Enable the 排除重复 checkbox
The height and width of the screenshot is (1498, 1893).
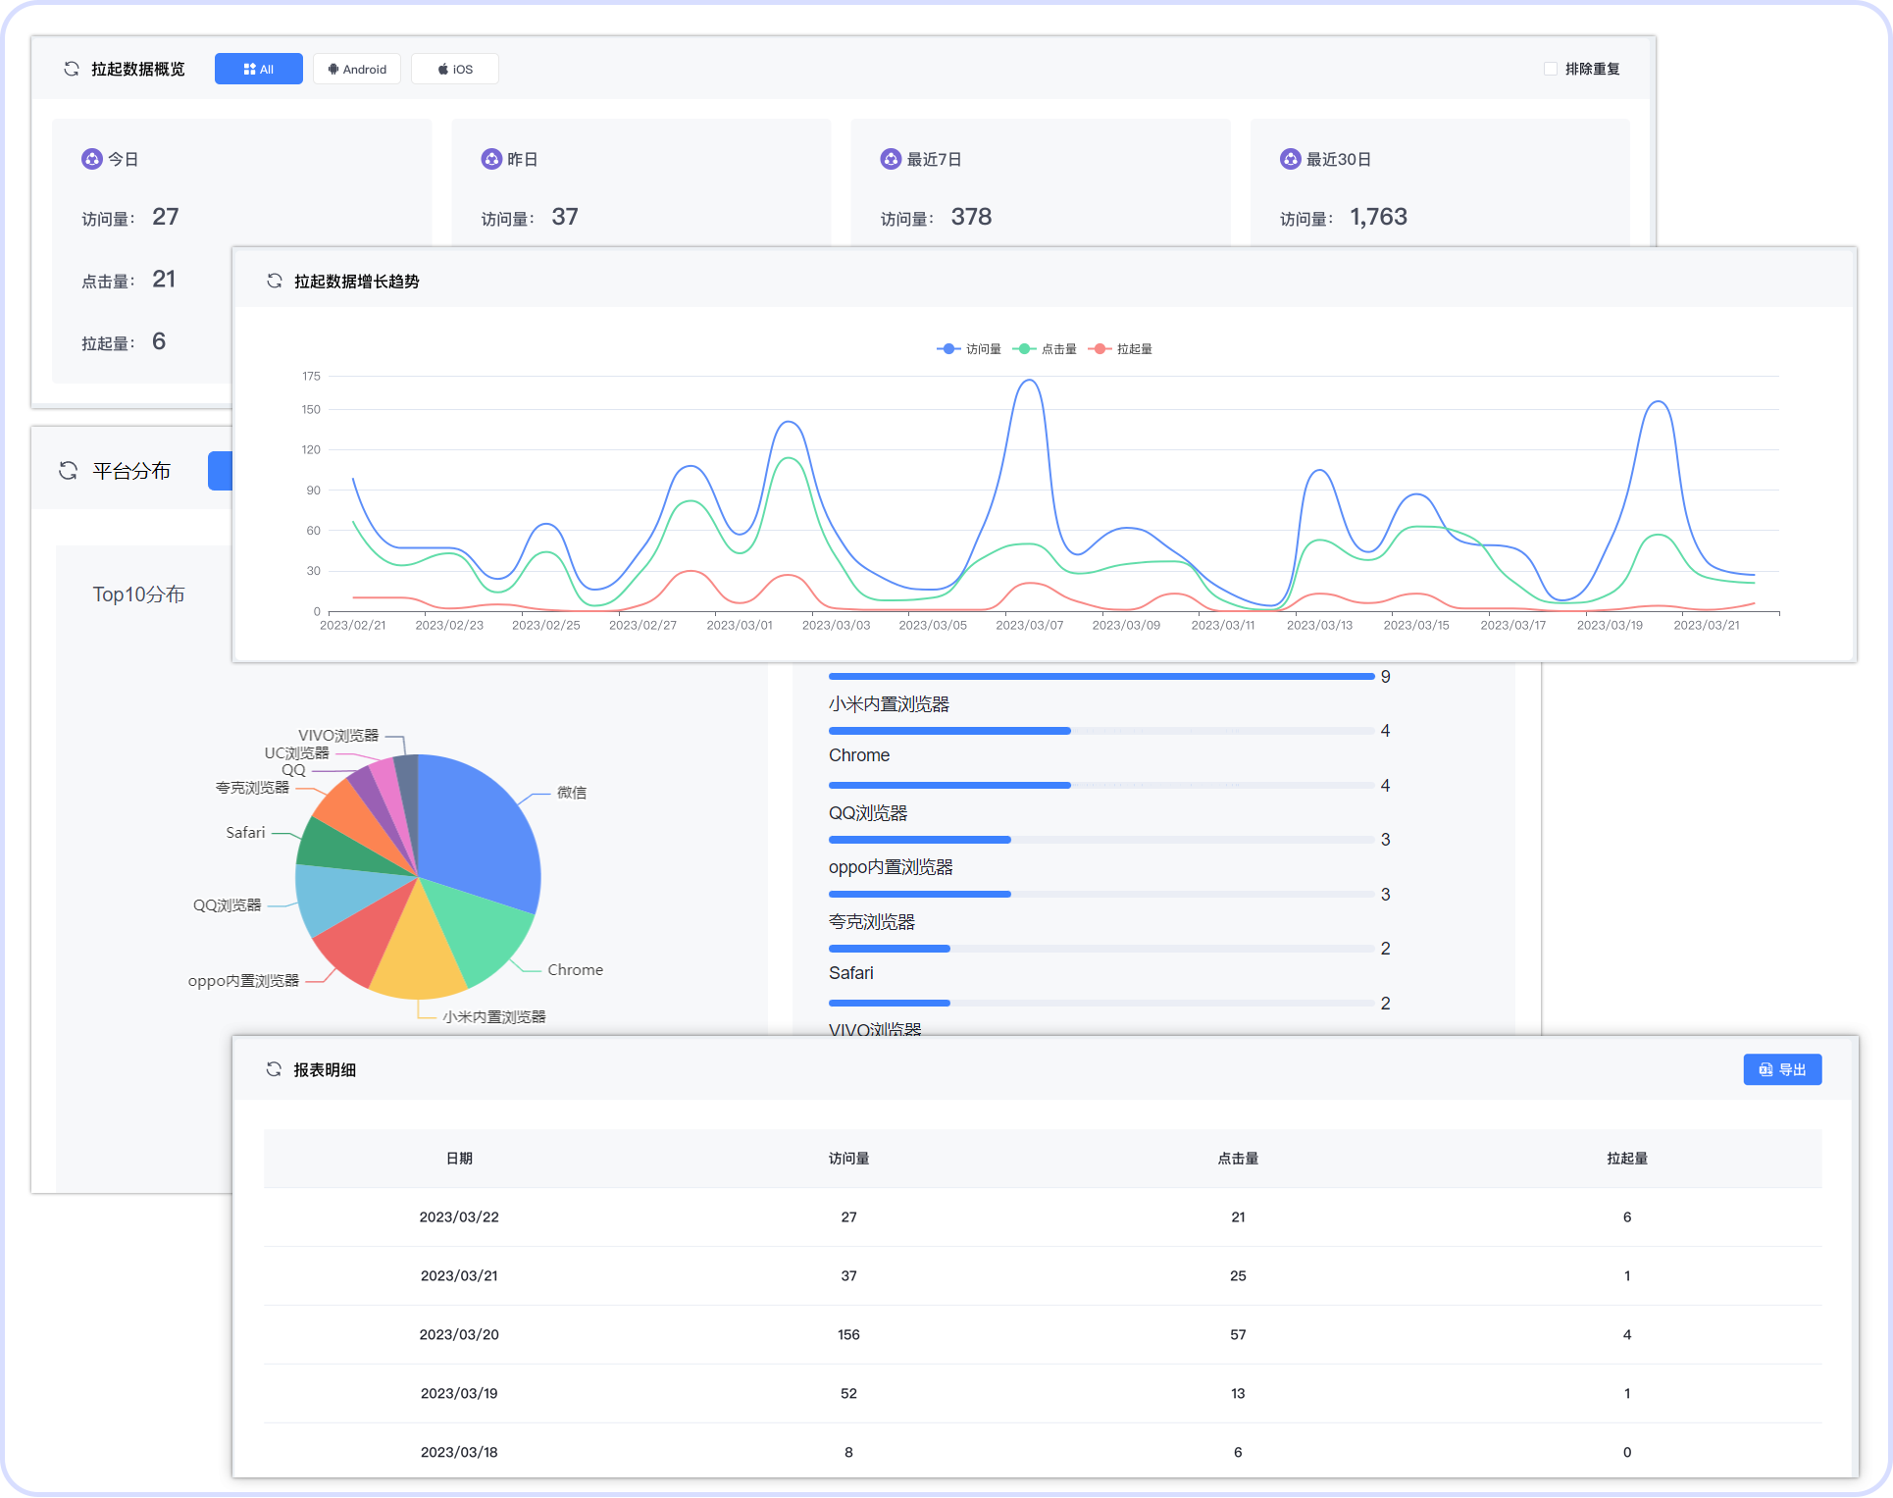(1551, 69)
